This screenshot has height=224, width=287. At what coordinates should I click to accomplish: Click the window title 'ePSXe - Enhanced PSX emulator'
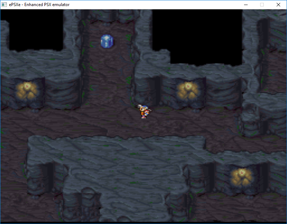click(x=39, y=5)
